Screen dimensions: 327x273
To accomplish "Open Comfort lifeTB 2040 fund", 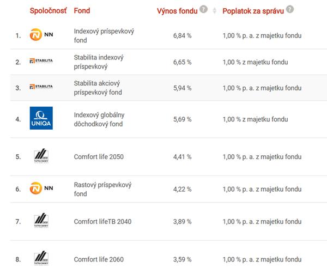I will [x=102, y=222].
